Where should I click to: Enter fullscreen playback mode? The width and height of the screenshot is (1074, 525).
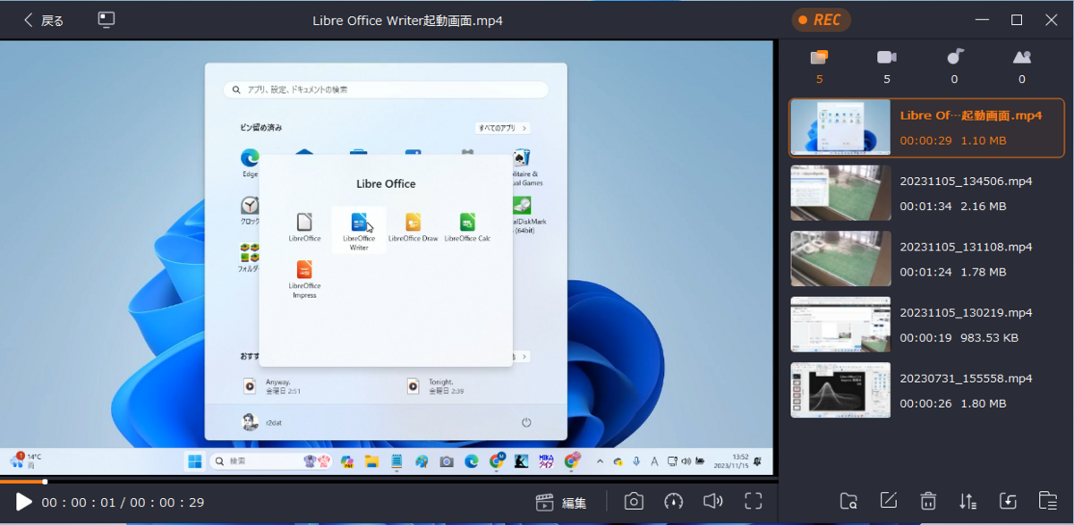754,501
